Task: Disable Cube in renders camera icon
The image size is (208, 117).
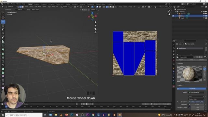Action: (x=206, y=16)
